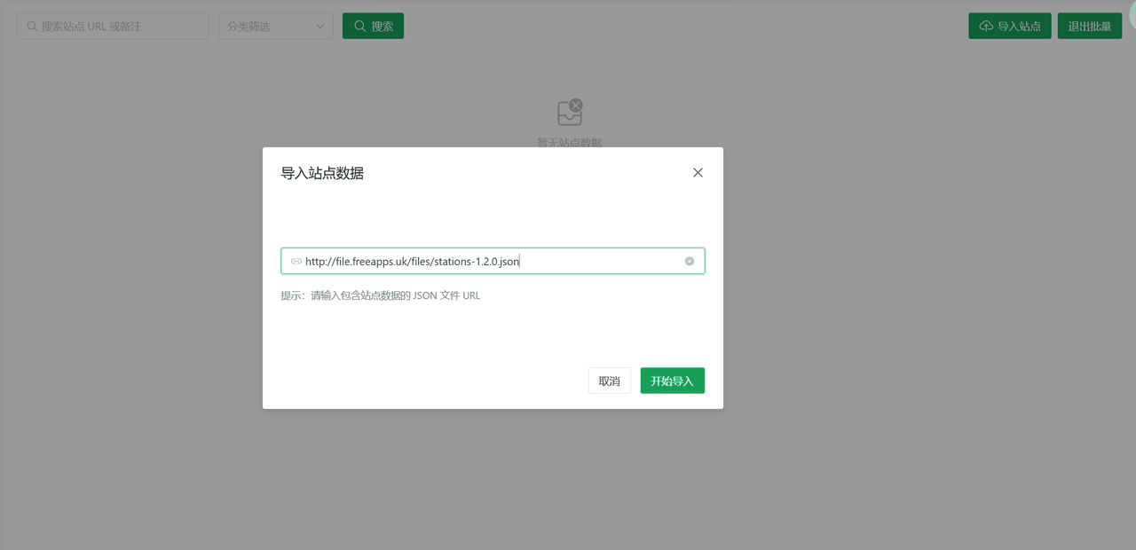This screenshot has height=550, width=1136.
Task: Click the hint text 请输入包含站点数据的 JSON 文件 URL
Action: pos(395,295)
